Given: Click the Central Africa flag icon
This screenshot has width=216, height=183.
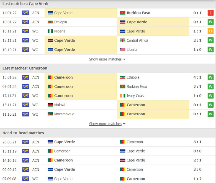Looking at the screenshot, I should 122,40.
